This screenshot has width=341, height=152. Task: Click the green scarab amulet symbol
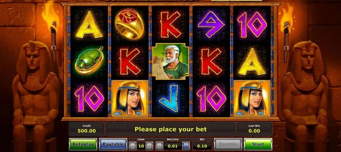point(89,60)
